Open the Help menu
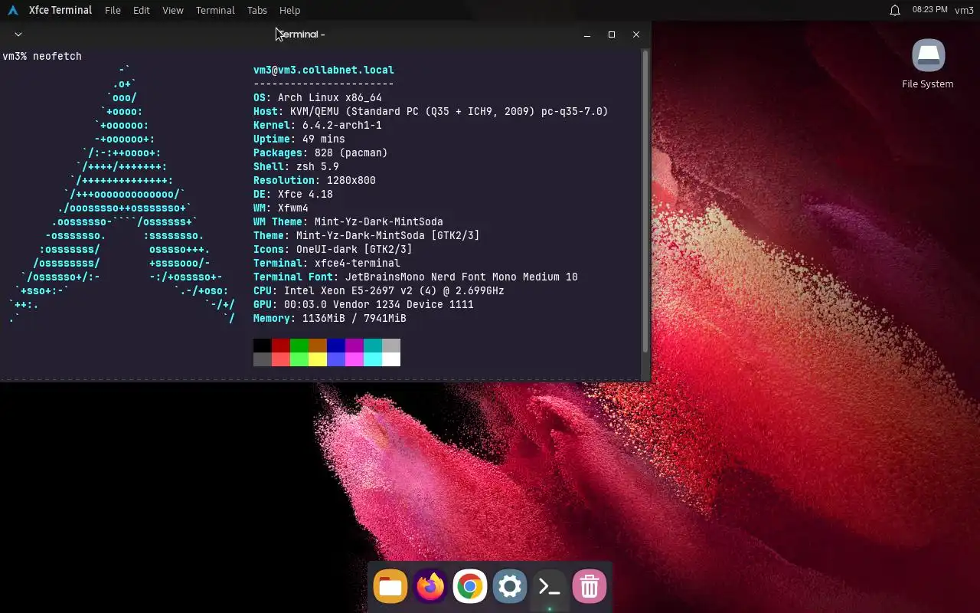Viewport: 980px width, 613px height. (x=289, y=10)
